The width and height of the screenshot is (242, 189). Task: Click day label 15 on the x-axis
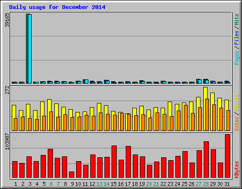(x=113, y=184)
